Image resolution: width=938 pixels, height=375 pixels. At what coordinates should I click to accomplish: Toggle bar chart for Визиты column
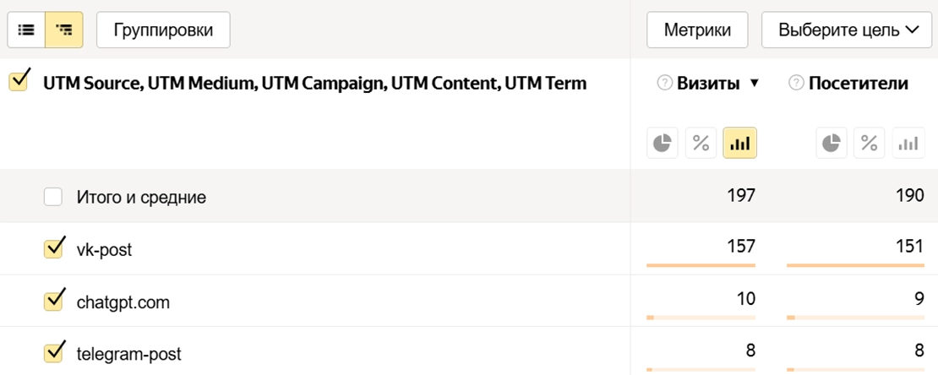pos(739,144)
